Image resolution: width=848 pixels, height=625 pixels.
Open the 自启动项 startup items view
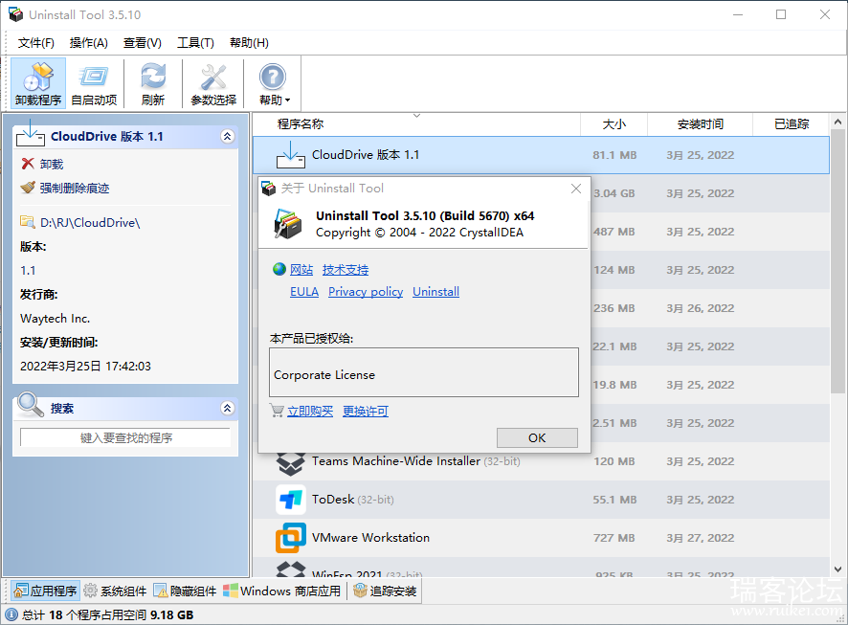coord(94,84)
